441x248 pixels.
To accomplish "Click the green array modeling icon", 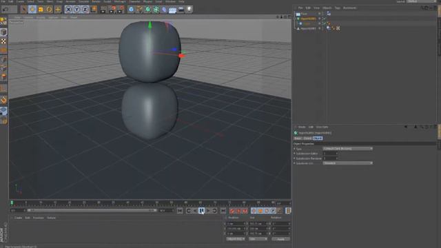I will [156, 10].
